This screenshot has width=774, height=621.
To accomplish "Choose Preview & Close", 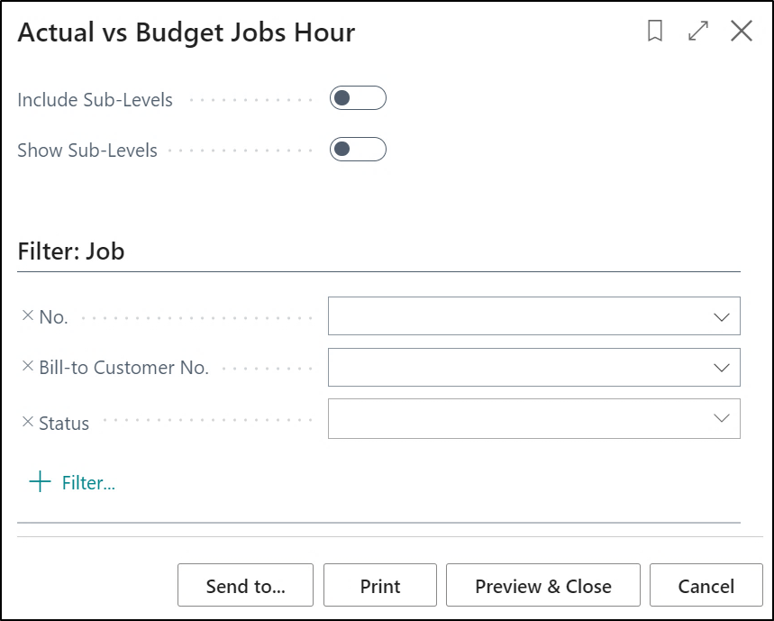I will [x=542, y=586].
